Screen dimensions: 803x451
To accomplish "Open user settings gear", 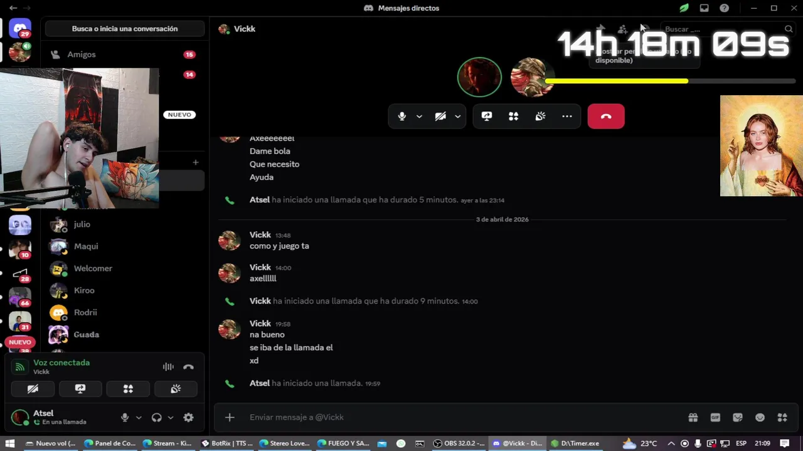I will 188,417.
